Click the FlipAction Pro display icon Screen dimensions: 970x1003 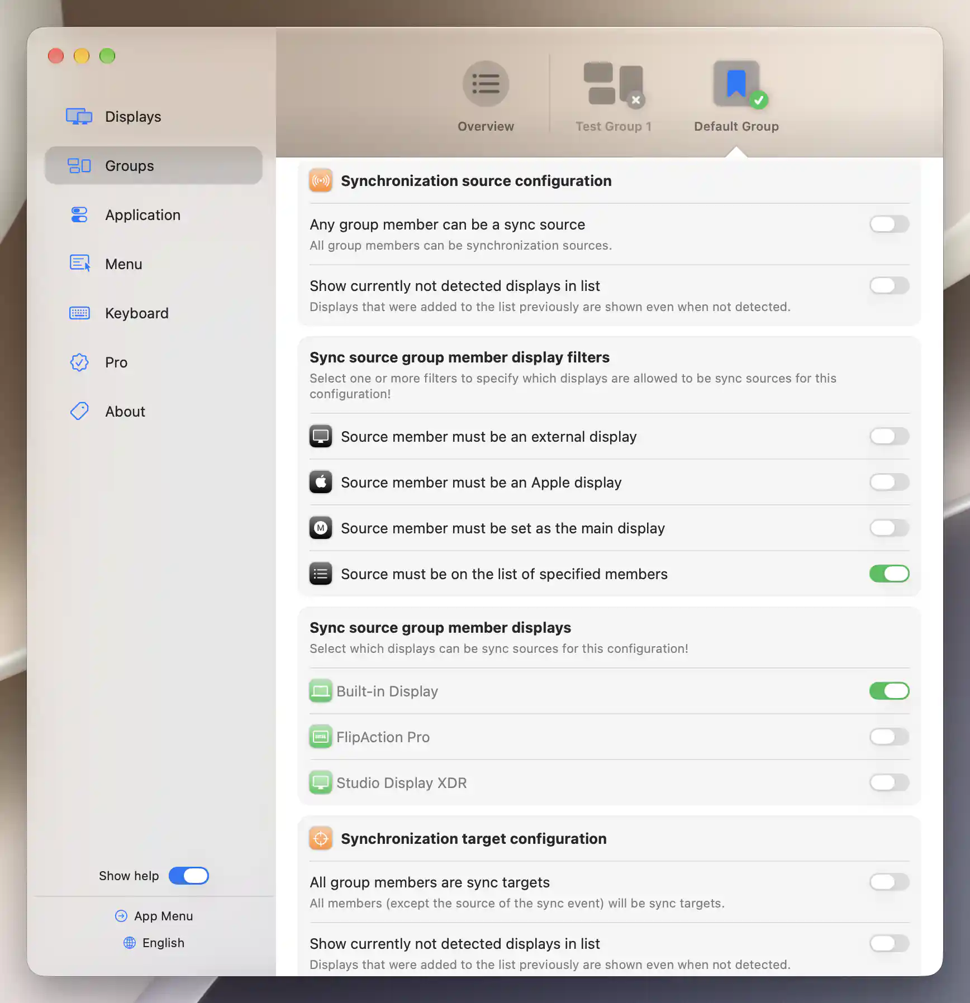pyautogui.click(x=321, y=737)
